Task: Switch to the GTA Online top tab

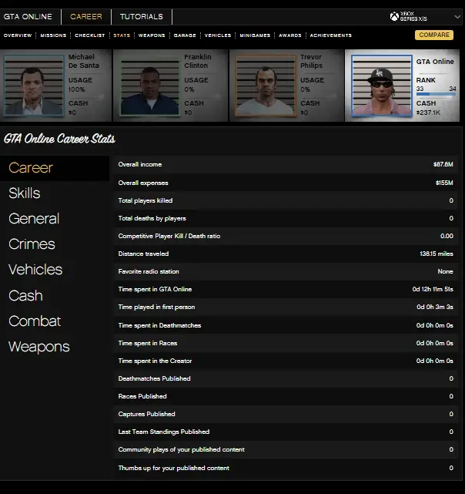Action: 28,16
